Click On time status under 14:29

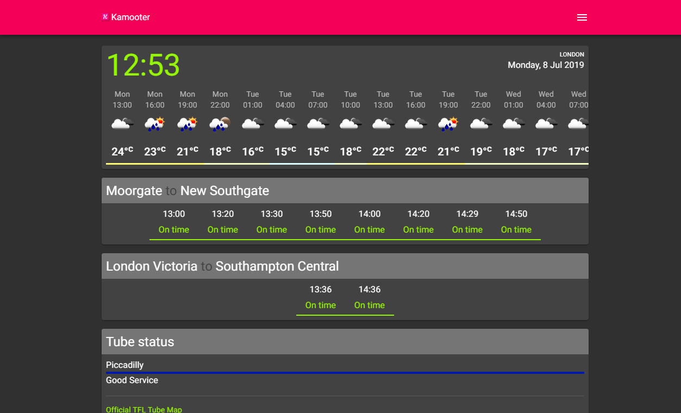pos(467,230)
